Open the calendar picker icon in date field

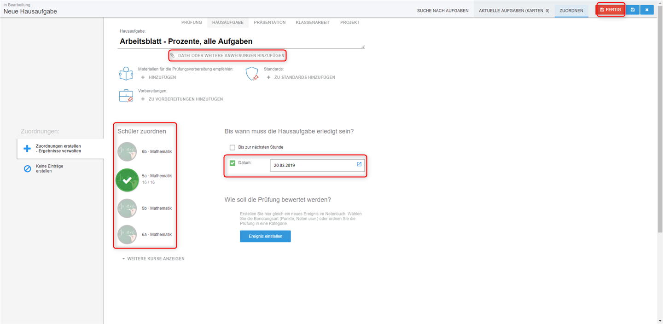[x=359, y=164]
